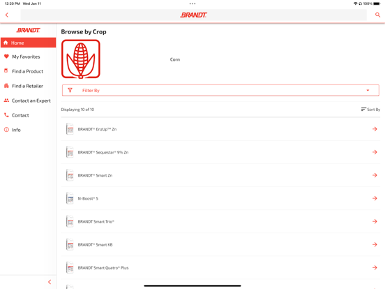Select BRANDT Smart Quatro Plus product name

[103, 268]
